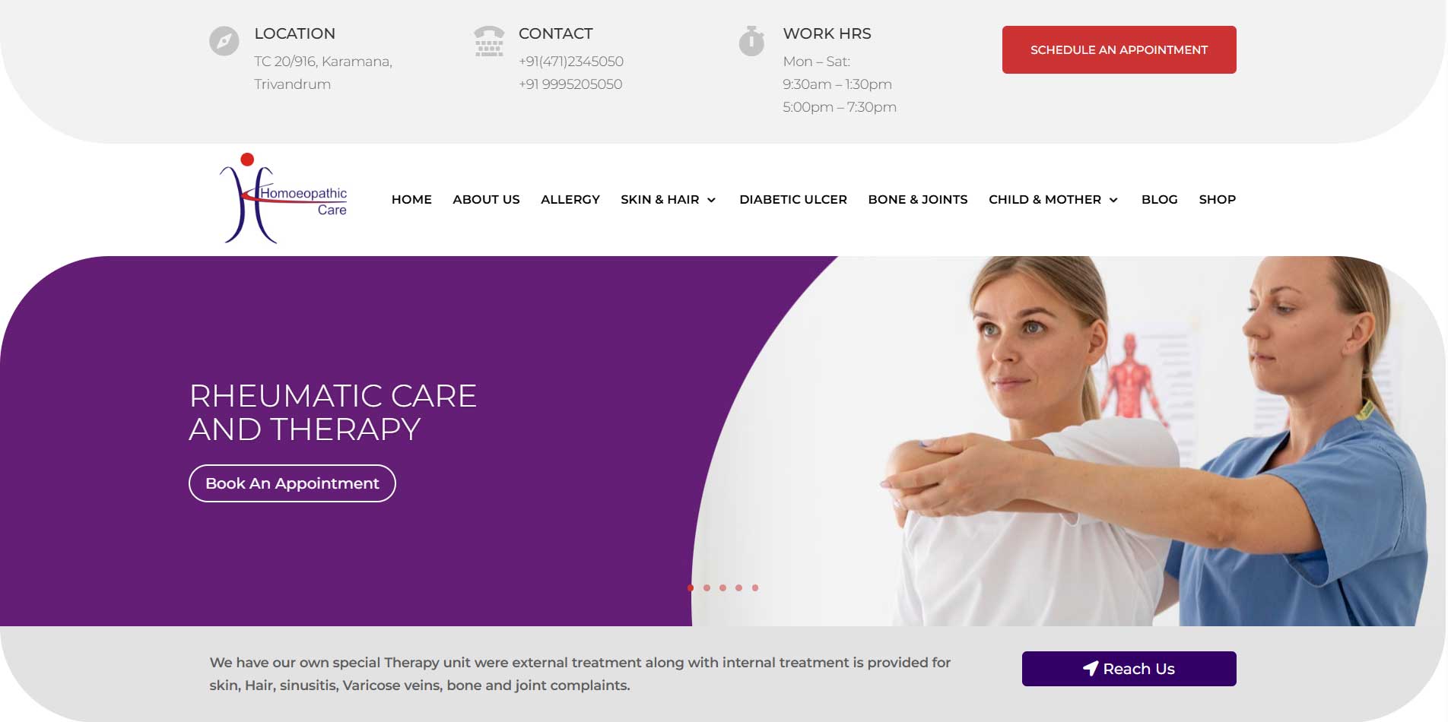Select the third slider dot
This screenshot has width=1448, height=722.
[x=722, y=587]
